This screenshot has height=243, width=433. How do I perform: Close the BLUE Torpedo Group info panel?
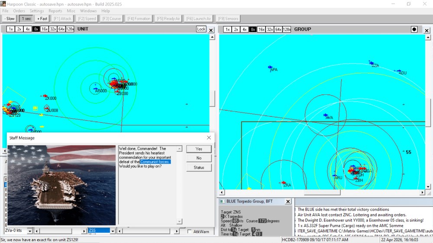click(288, 201)
